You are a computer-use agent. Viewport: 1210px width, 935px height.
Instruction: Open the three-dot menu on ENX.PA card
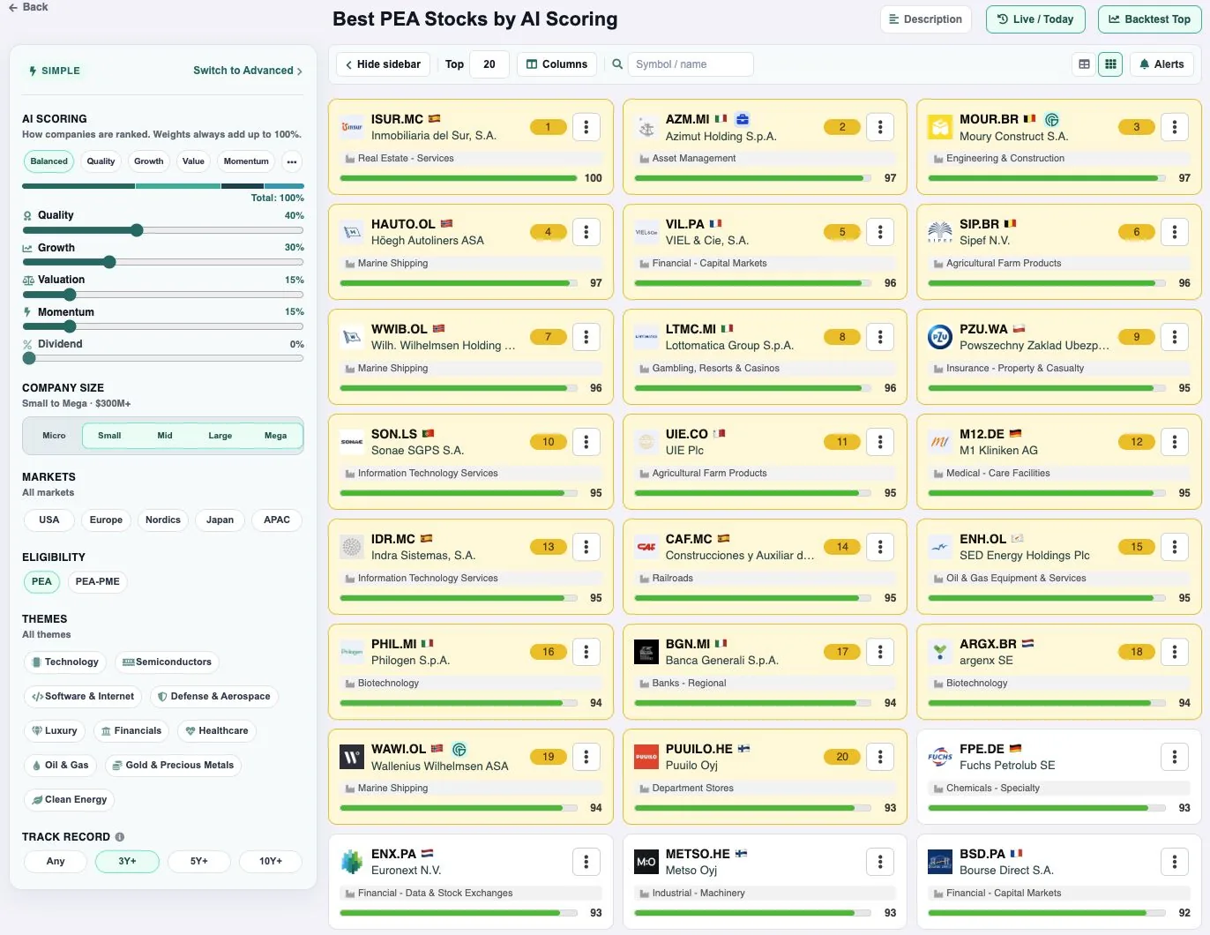pos(586,862)
